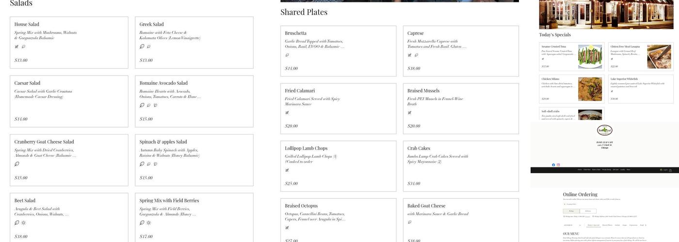Click the sun icon on Beet Salad

(23, 223)
